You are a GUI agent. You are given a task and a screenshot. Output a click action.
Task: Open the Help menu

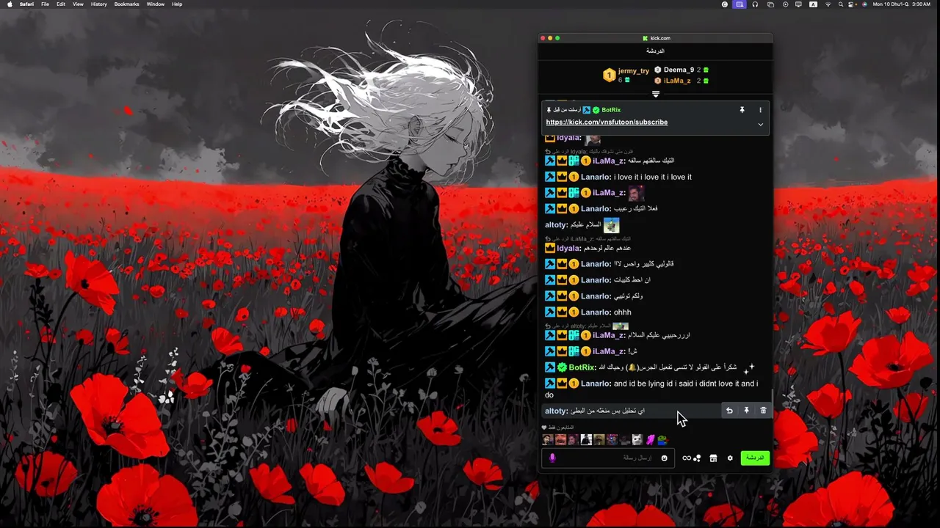click(177, 4)
